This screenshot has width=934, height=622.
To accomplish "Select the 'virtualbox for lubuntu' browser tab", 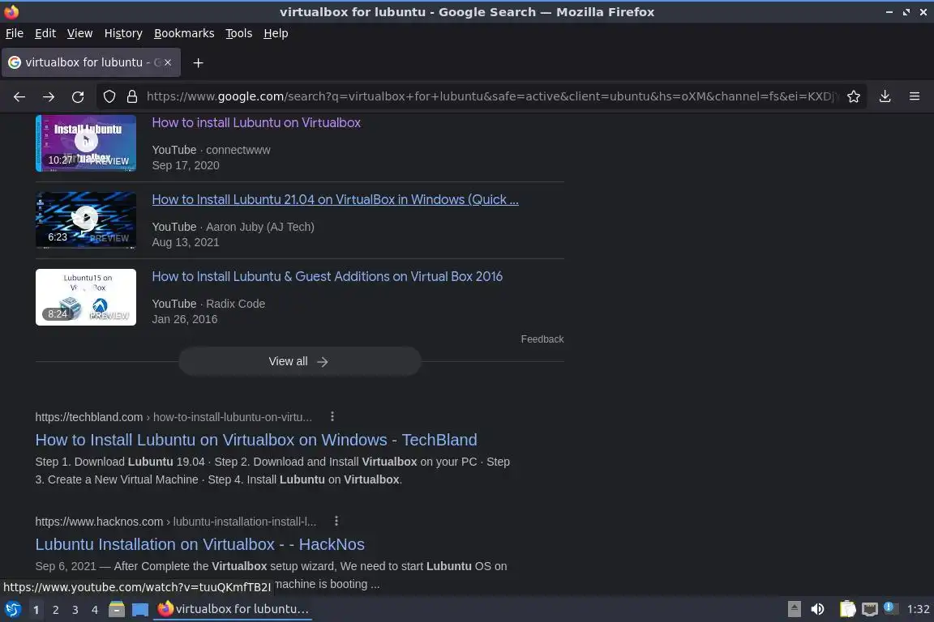I will pos(91,62).
